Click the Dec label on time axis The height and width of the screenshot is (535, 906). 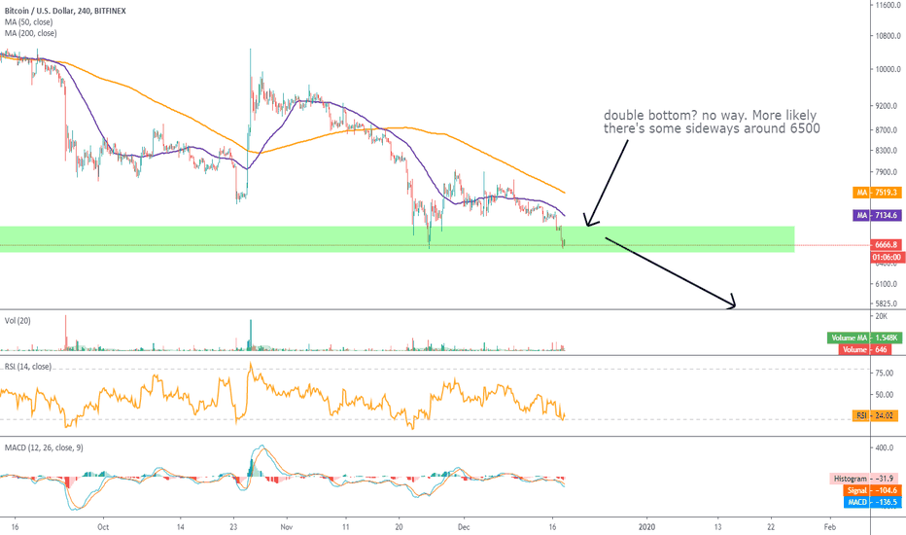464,527
